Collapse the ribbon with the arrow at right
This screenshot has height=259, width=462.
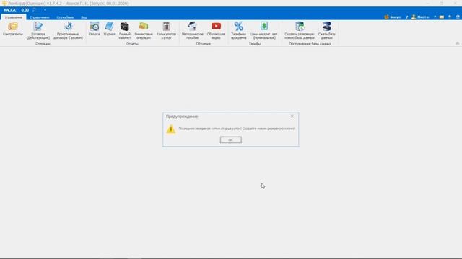[457, 43]
